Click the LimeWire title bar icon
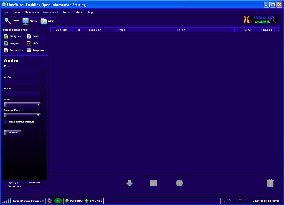Image resolution: width=284 pixels, height=205 pixels. [4, 4]
